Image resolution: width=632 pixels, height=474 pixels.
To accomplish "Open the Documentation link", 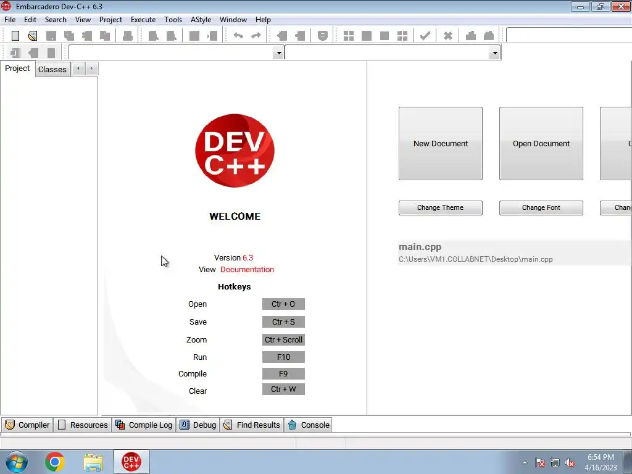I will [247, 270].
